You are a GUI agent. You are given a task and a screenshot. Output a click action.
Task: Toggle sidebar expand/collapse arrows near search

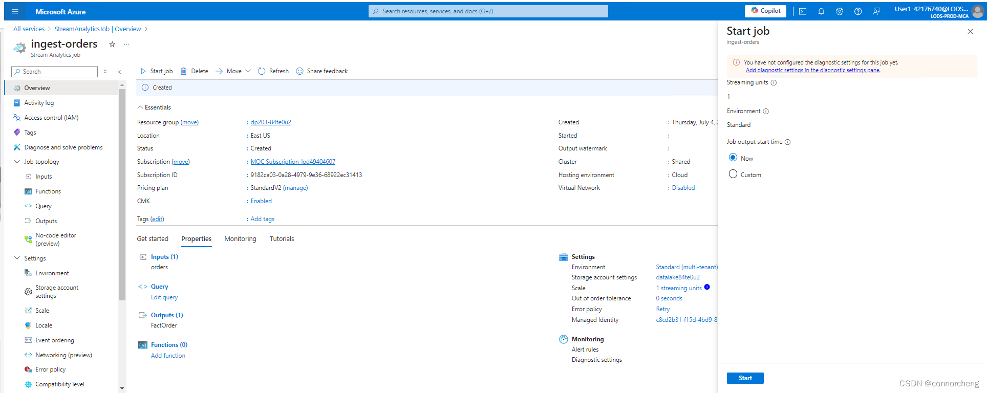[105, 72]
